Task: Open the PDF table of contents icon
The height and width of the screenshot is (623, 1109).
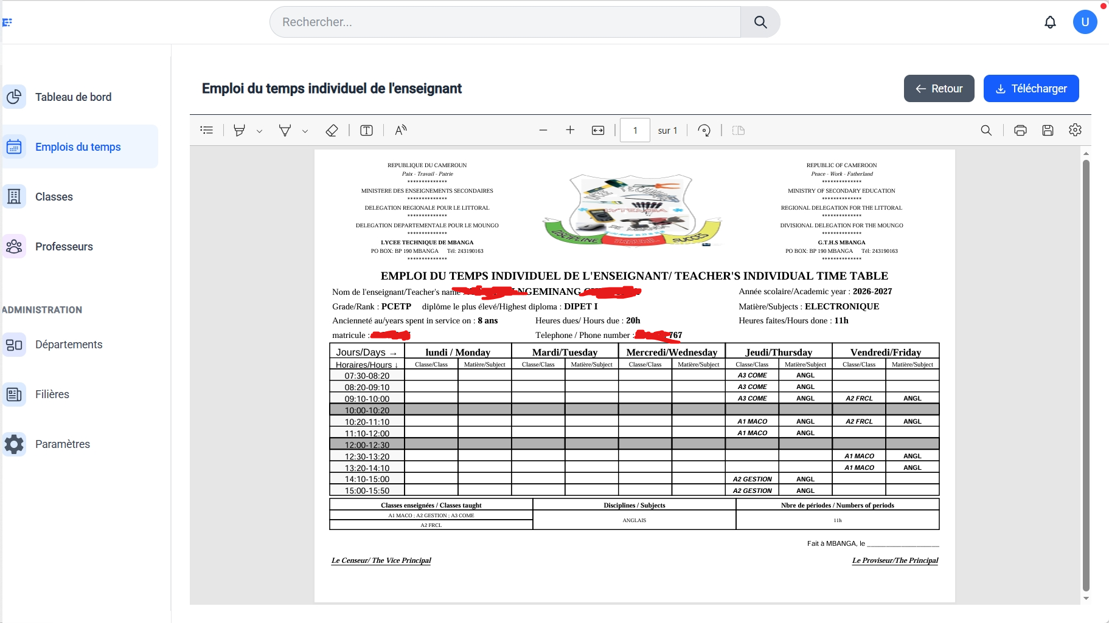Action: pos(207,130)
